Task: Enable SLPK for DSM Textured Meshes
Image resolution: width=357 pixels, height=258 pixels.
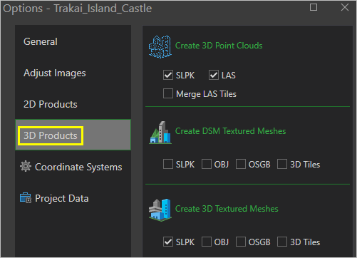Action: click(168, 164)
